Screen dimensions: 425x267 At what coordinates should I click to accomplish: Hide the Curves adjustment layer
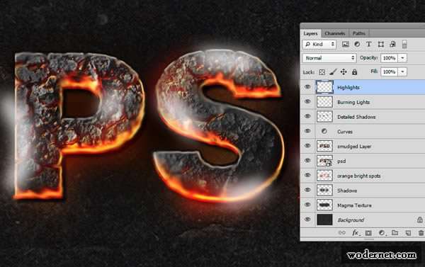[x=307, y=131]
